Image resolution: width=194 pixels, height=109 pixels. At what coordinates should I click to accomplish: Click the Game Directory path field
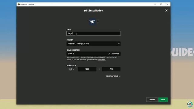87,54
